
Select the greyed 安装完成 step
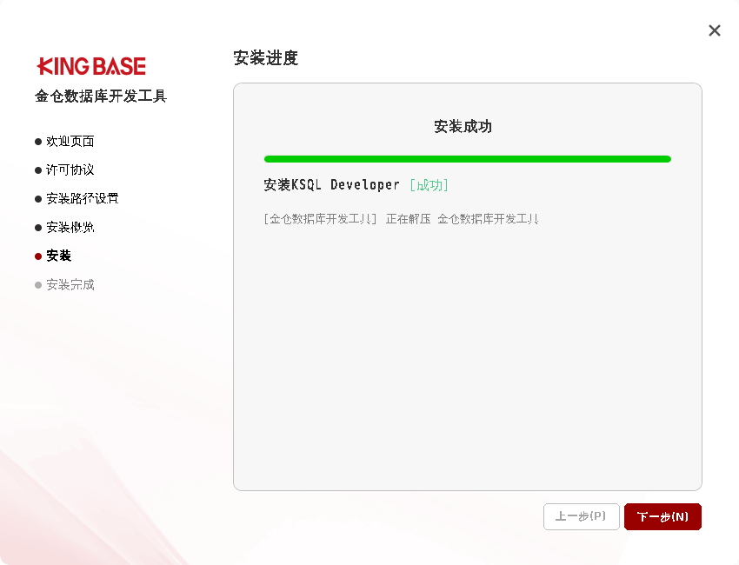pos(70,285)
